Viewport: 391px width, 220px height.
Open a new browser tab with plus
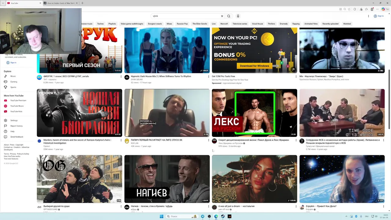click(x=82, y=3)
